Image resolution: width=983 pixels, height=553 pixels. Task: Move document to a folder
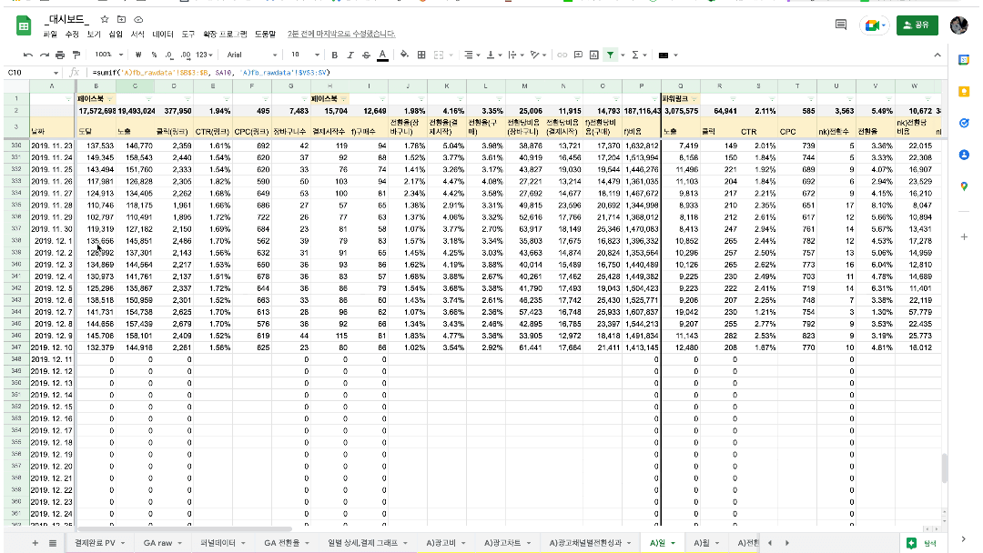pos(122,19)
